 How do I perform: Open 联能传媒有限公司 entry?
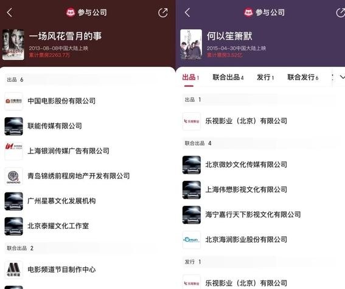(x=88, y=126)
